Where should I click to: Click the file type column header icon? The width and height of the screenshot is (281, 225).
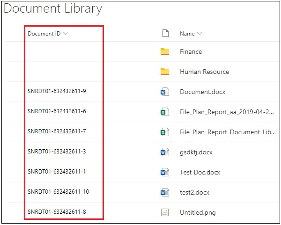point(165,33)
